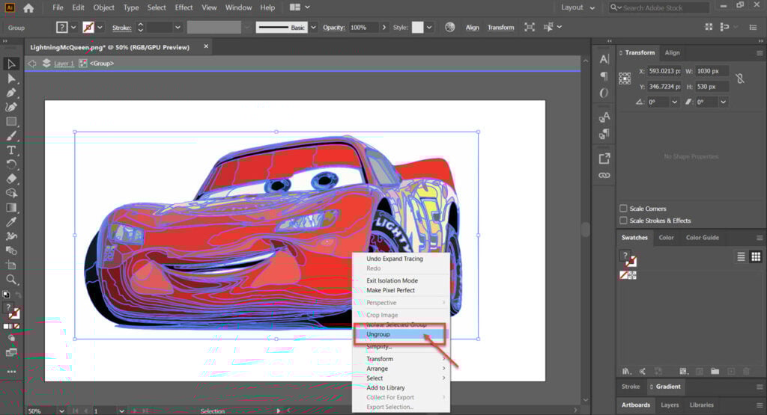Open the Recolor Artwork icon

pos(449,28)
